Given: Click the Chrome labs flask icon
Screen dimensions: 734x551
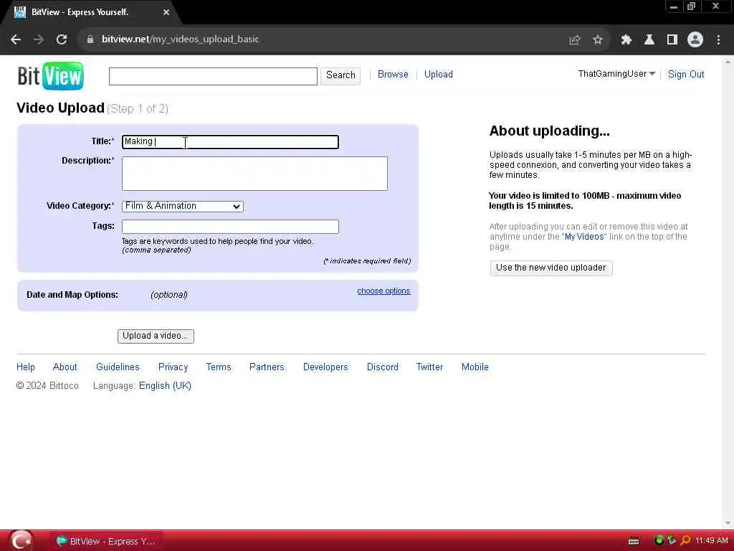Looking at the screenshot, I should (649, 40).
